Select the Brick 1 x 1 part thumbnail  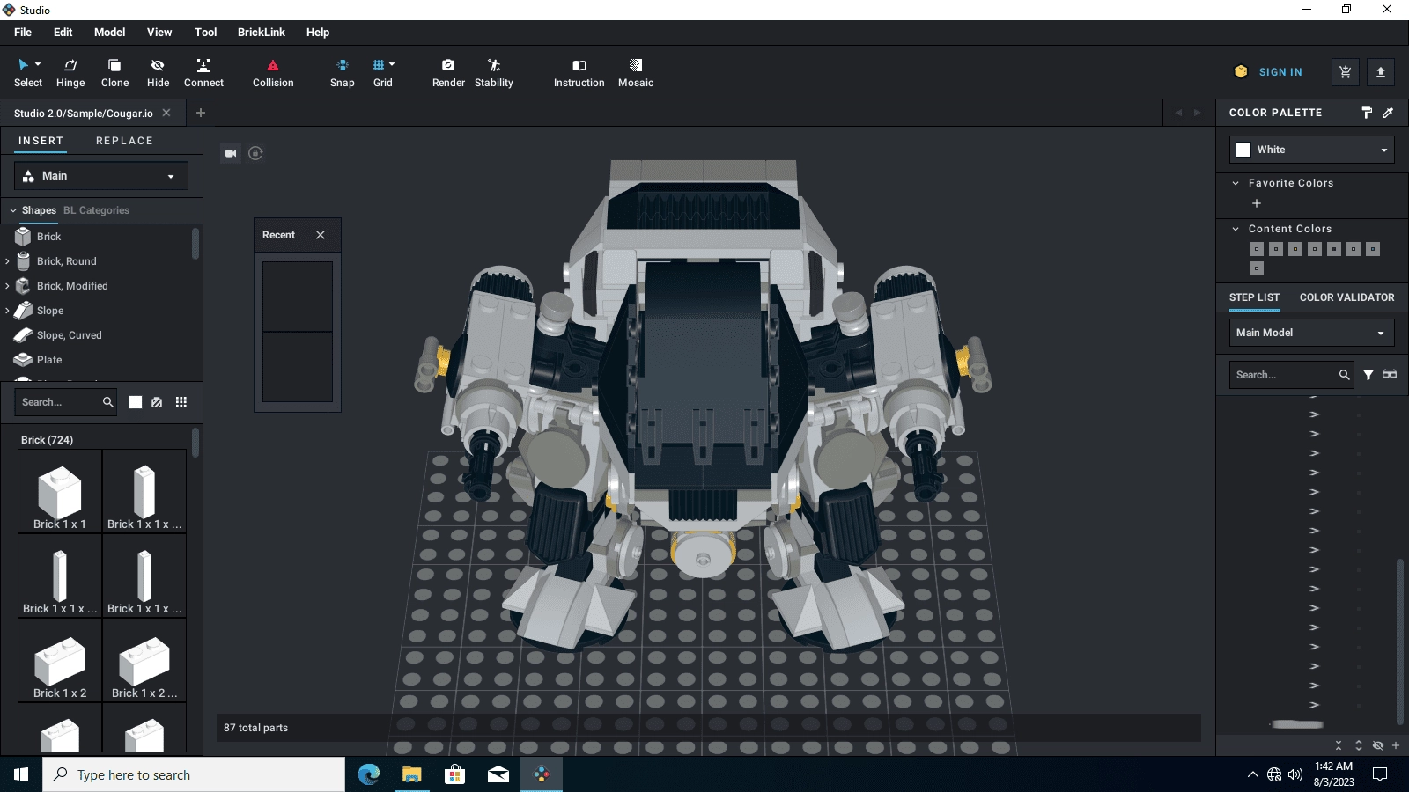[x=60, y=492]
